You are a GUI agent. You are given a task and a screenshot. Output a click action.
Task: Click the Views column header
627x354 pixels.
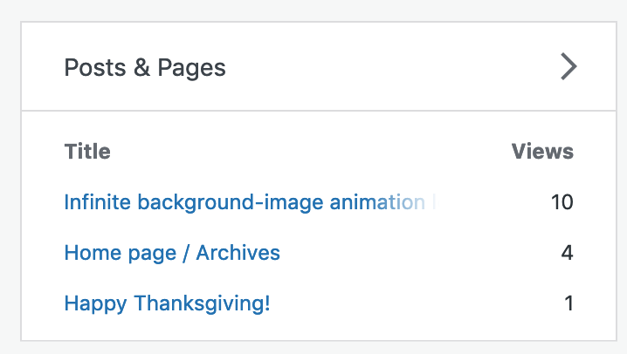(x=542, y=151)
